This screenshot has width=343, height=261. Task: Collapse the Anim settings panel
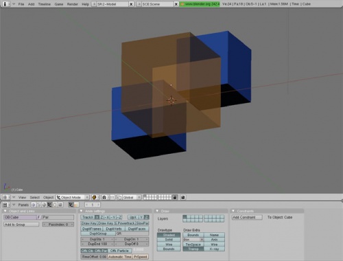coord(81,211)
